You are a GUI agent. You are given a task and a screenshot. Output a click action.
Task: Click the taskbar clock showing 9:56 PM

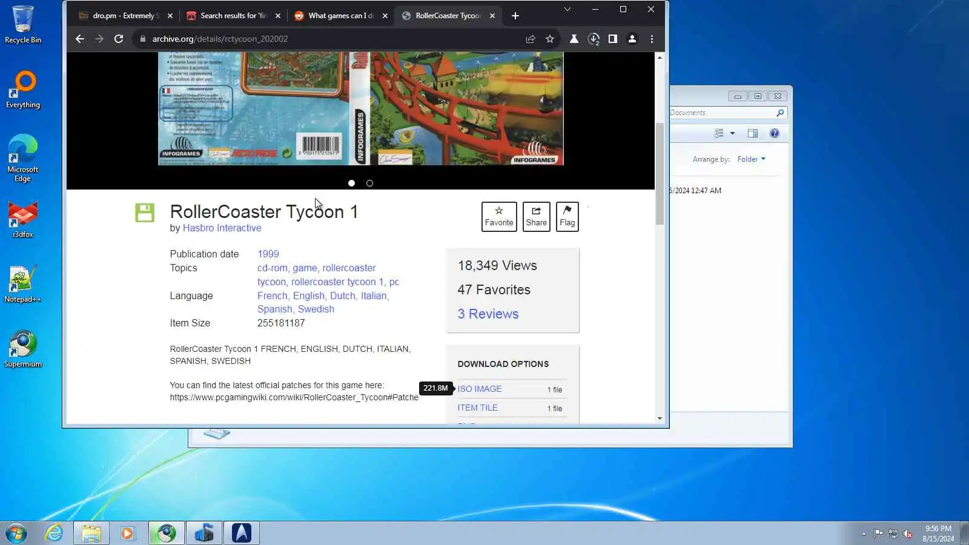click(x=938, y=533)
